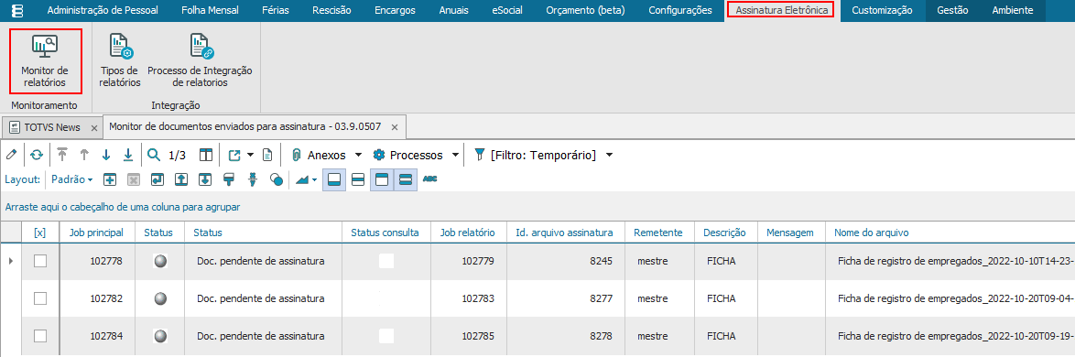This screenshot has height=357, width=1075.
Task: Click the add layout plus icon
Action: [x=110, y=179]
